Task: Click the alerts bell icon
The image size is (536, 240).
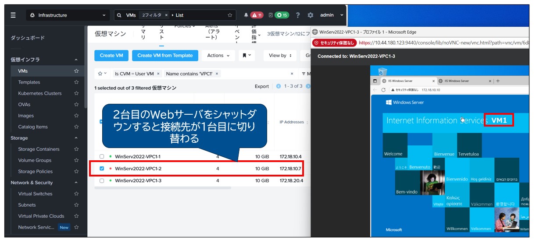Action: coord(246,15)
